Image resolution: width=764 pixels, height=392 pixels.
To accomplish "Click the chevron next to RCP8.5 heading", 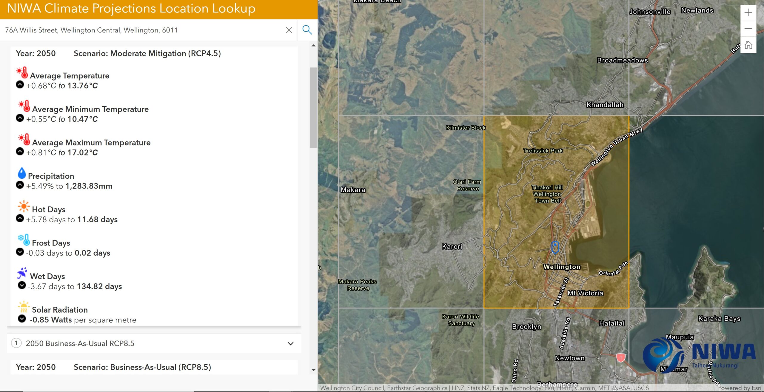I will click(x=290, y=343).
